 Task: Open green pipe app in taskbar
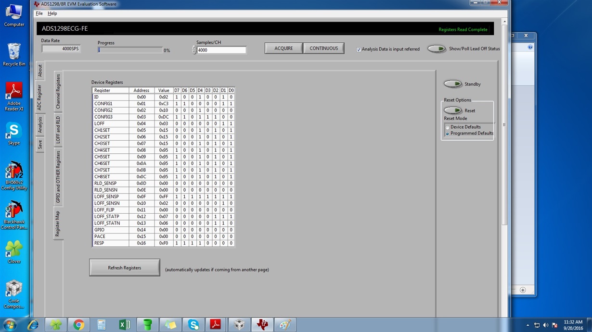[x=147, y=325]
